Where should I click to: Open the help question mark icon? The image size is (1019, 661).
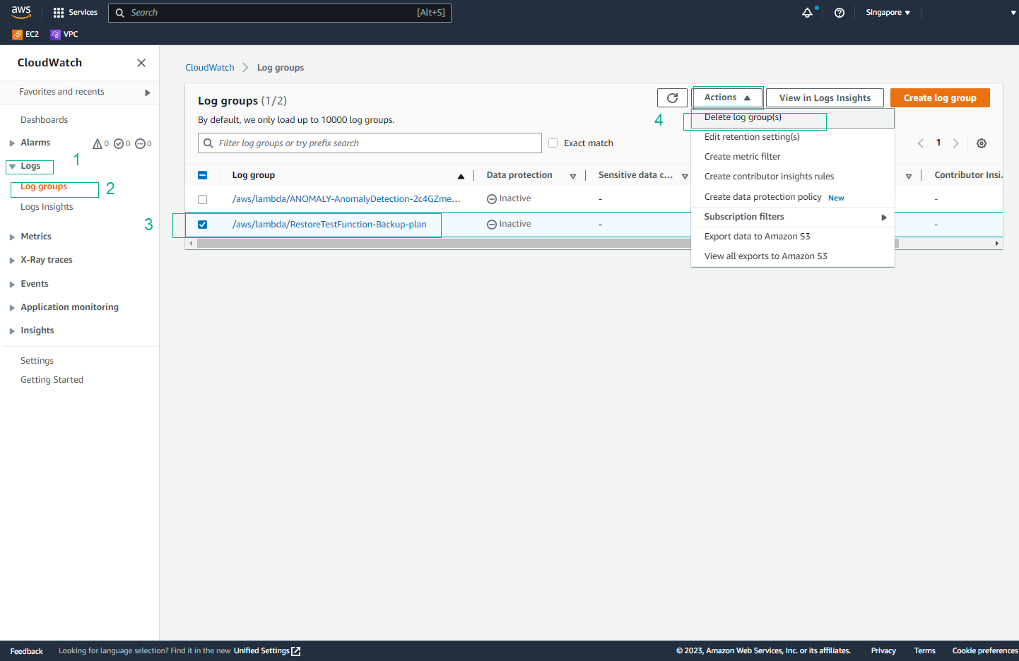pyautogui.click(x=840, y=13)
